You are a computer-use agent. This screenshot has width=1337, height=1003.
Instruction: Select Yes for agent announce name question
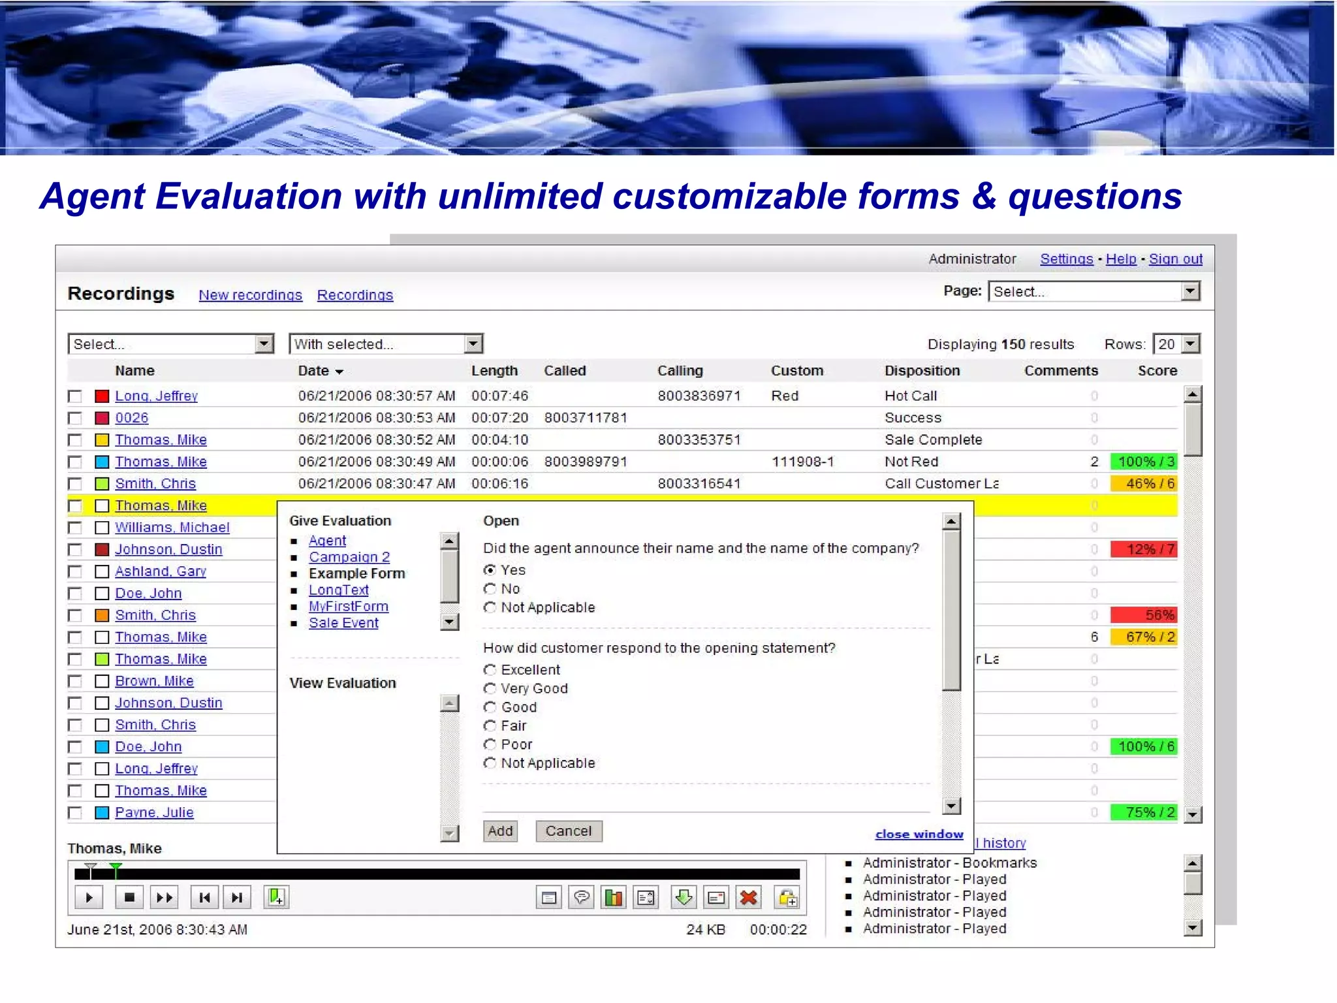point(490,570)
